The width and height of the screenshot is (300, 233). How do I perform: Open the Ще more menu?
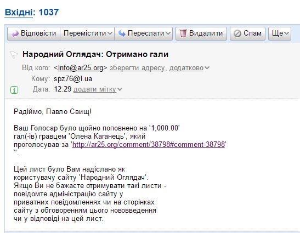click(x=280, y=33)
